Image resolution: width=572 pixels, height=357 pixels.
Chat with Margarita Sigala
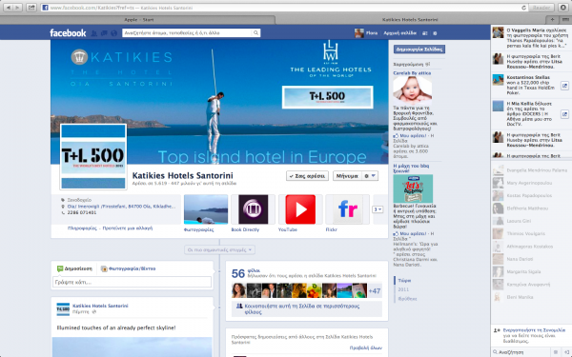pos(530,271)
